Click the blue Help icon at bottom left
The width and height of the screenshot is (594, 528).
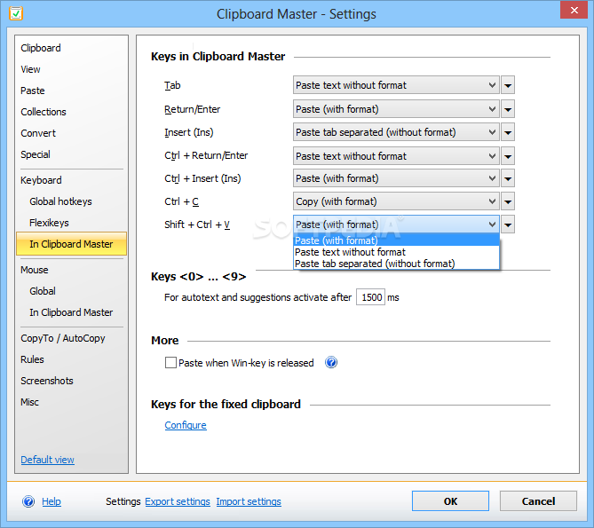point(28,501)
